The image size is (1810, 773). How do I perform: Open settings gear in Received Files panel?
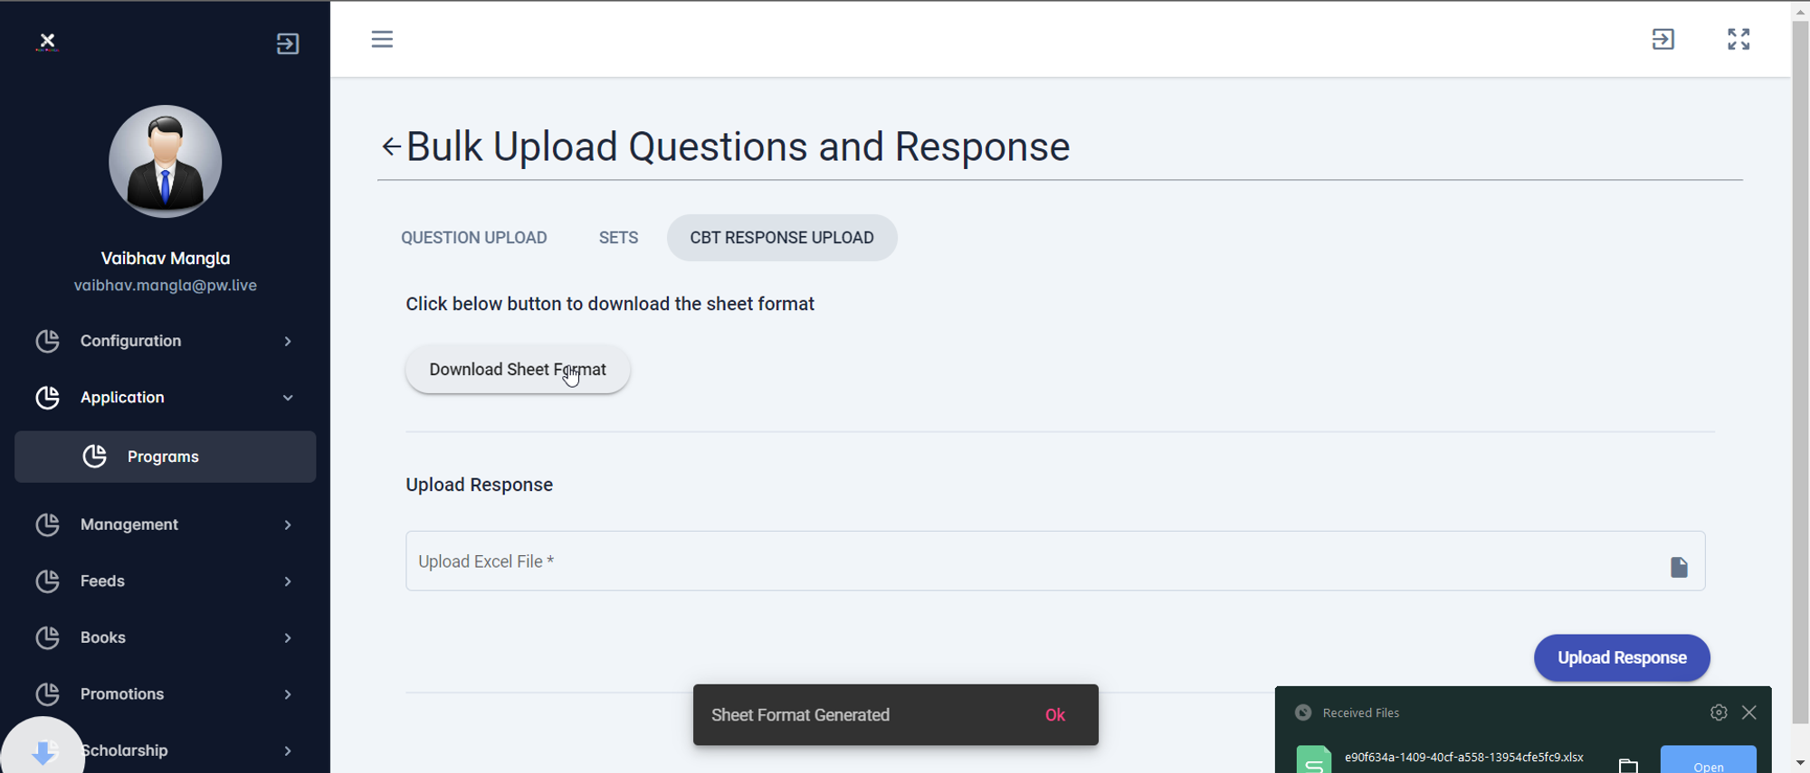click(x=1719, y=712)
